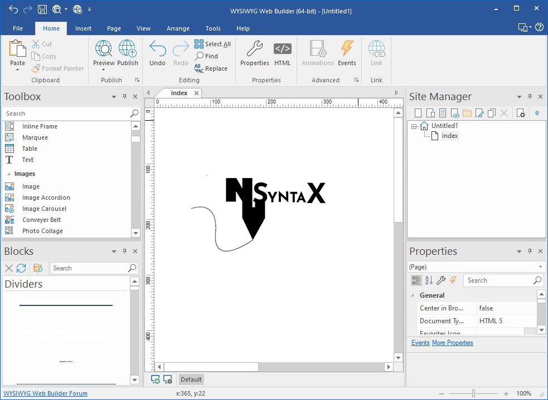The width and height of the screenshot is (548, 400).
Task: Click Site Manager new page icon
Action: [x=418, y=113]
